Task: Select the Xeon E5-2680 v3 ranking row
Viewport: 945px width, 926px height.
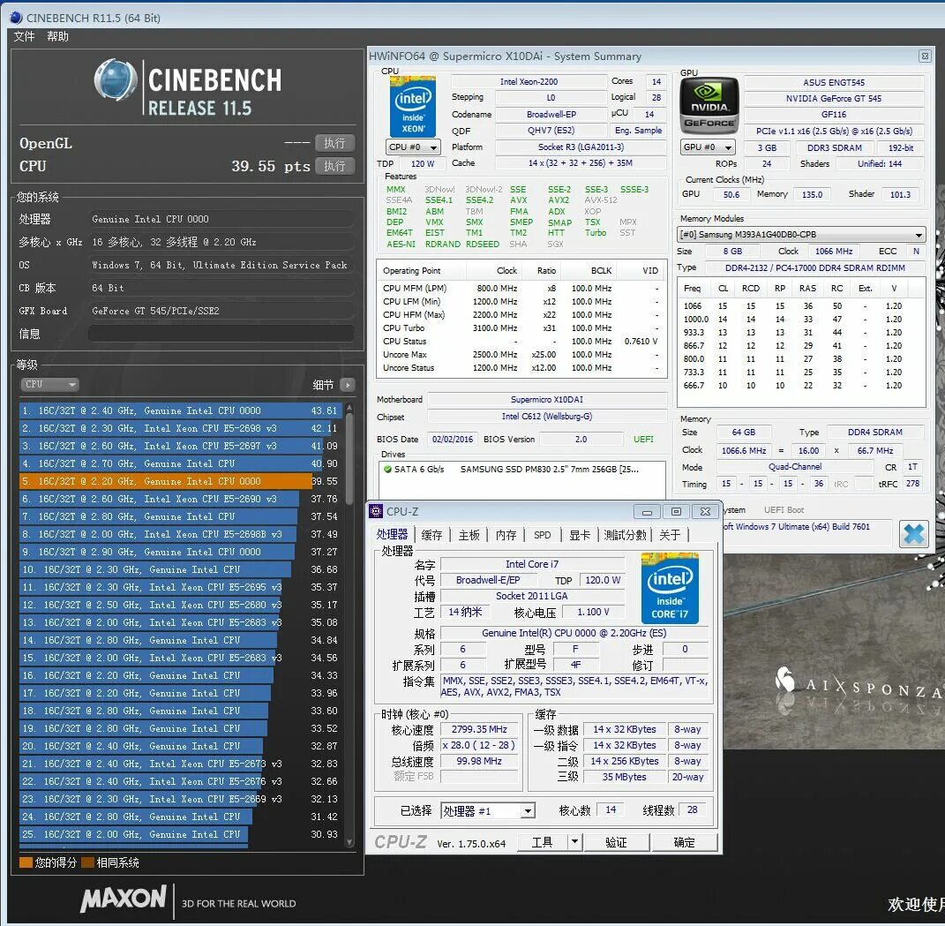Action: click(x=180, y=605)
